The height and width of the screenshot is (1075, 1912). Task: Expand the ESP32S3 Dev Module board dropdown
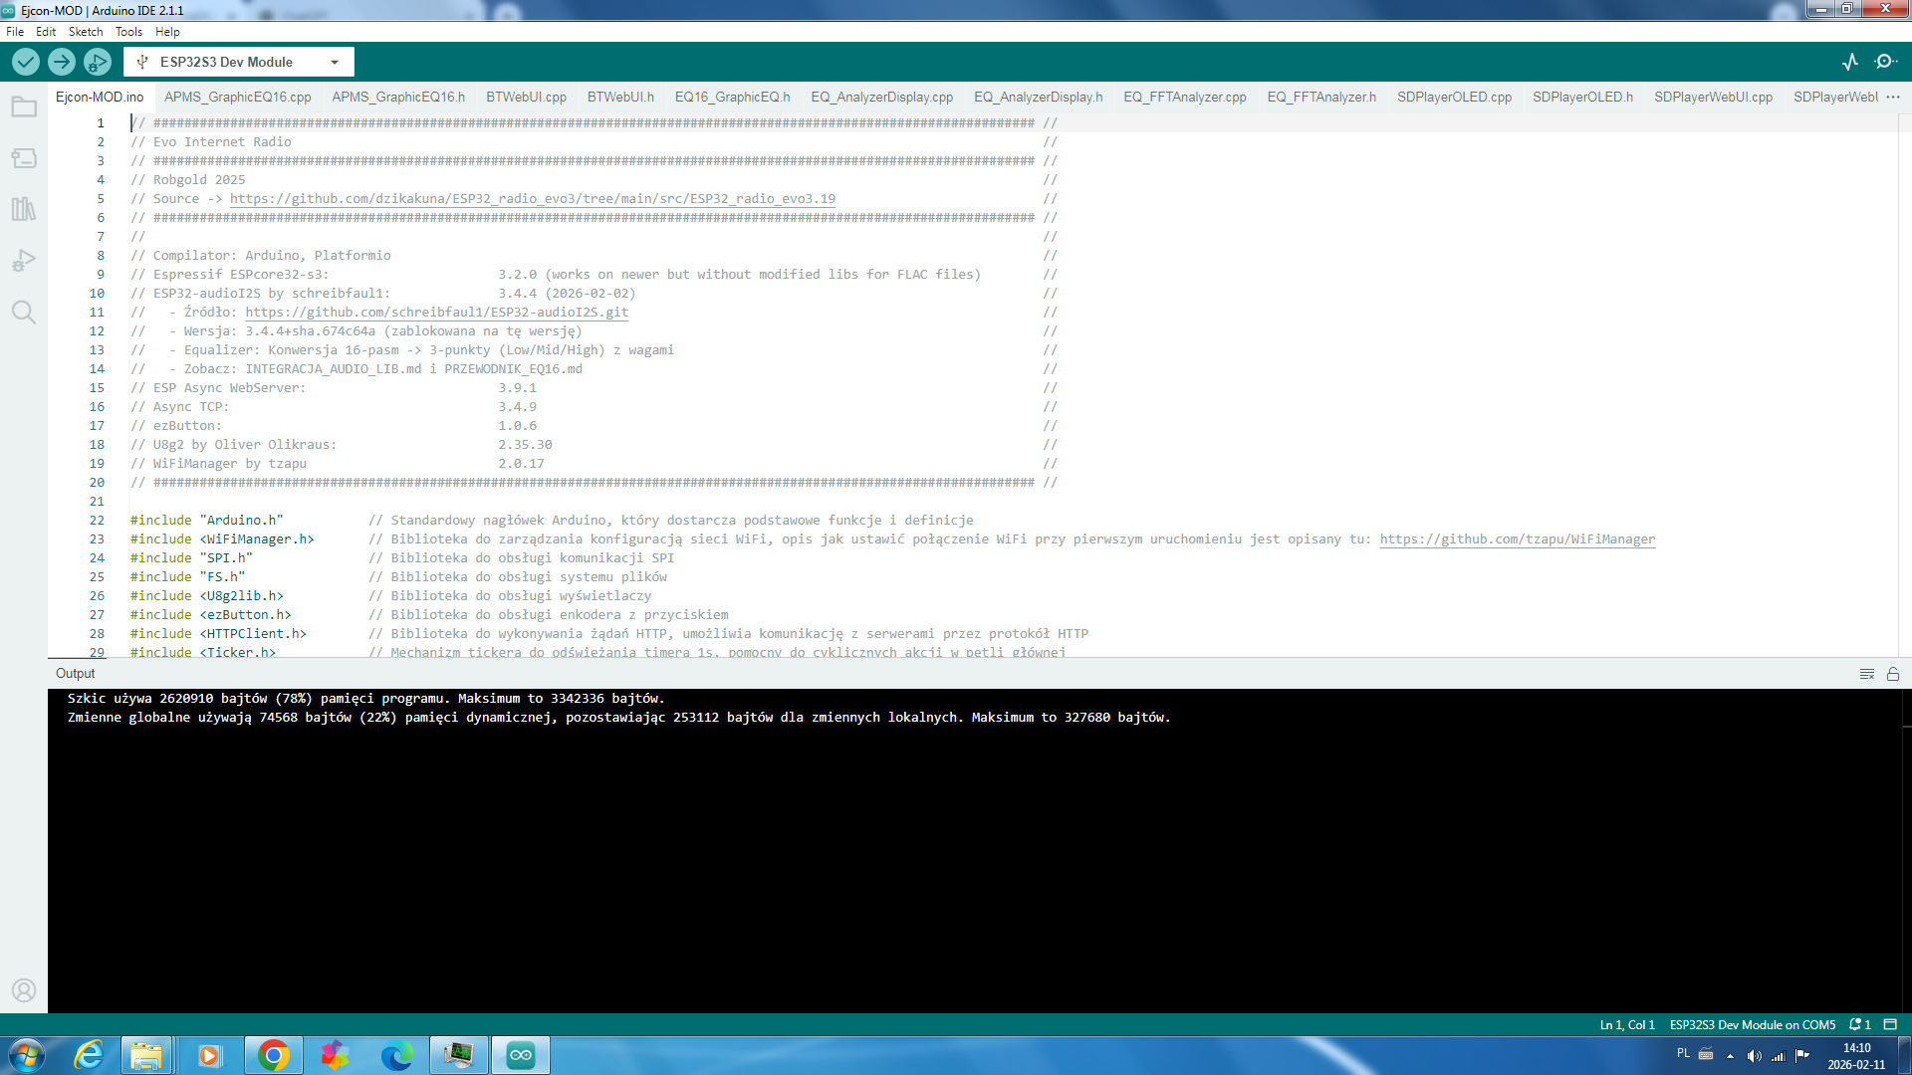pyautogui.click(x=335, y=62)
